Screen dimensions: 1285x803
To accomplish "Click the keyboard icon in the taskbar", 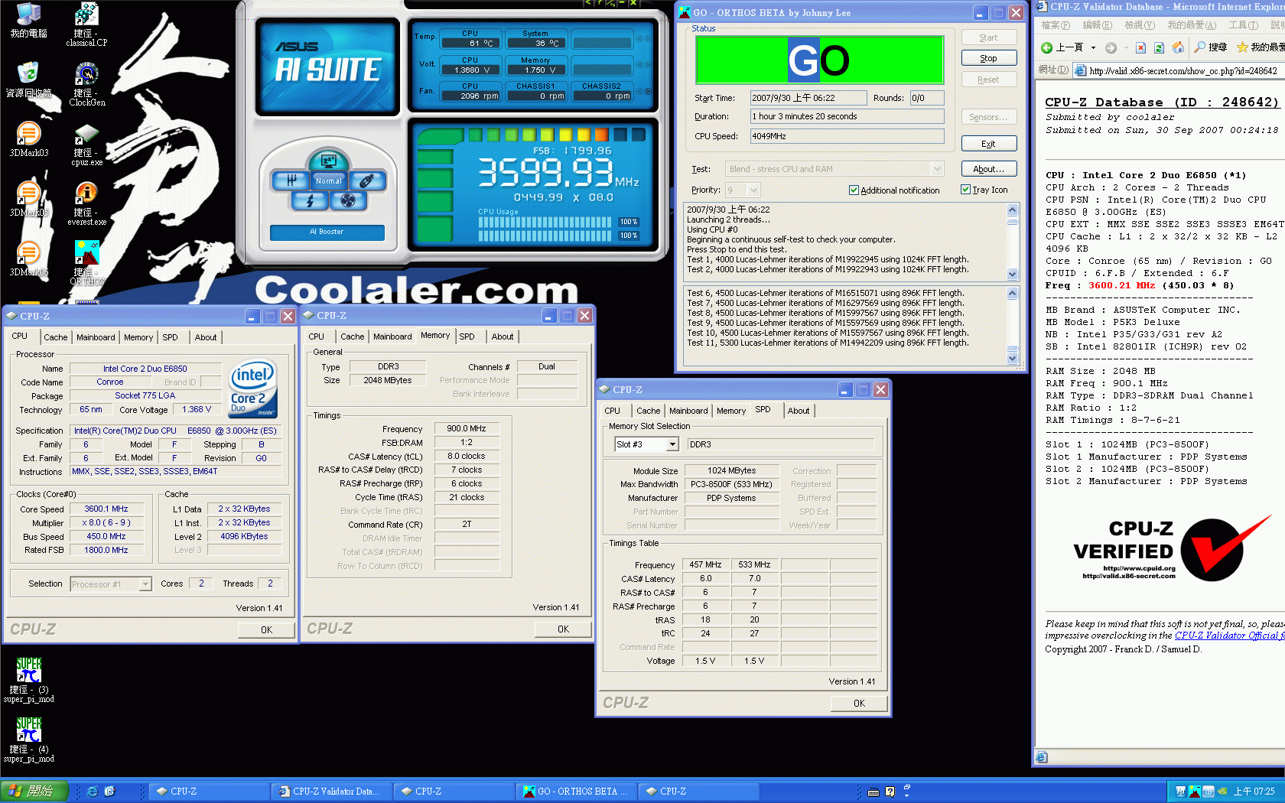I will click(873, 792).
